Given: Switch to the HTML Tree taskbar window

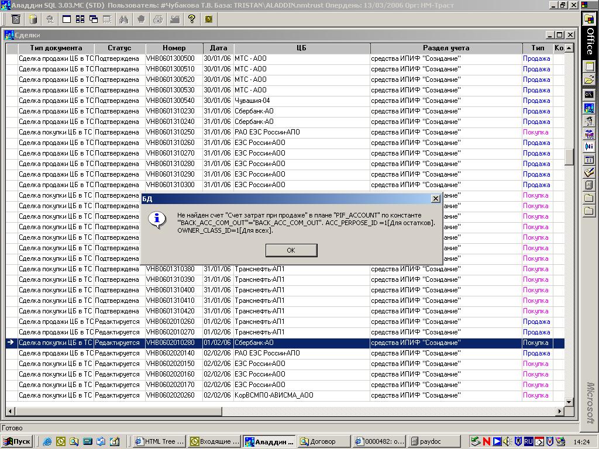Looking at the screenshot, I should [x=160, y=441].
